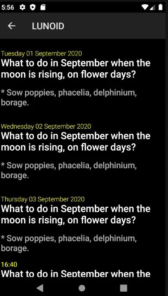168x296 pixels.
Task: Open Tuesday's flower days question heading
Action: coord(76,69)
